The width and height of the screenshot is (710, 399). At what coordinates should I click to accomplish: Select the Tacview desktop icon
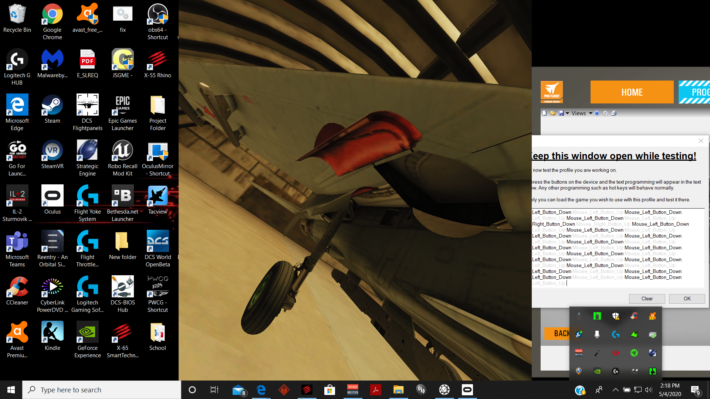[x=158, y=200]
